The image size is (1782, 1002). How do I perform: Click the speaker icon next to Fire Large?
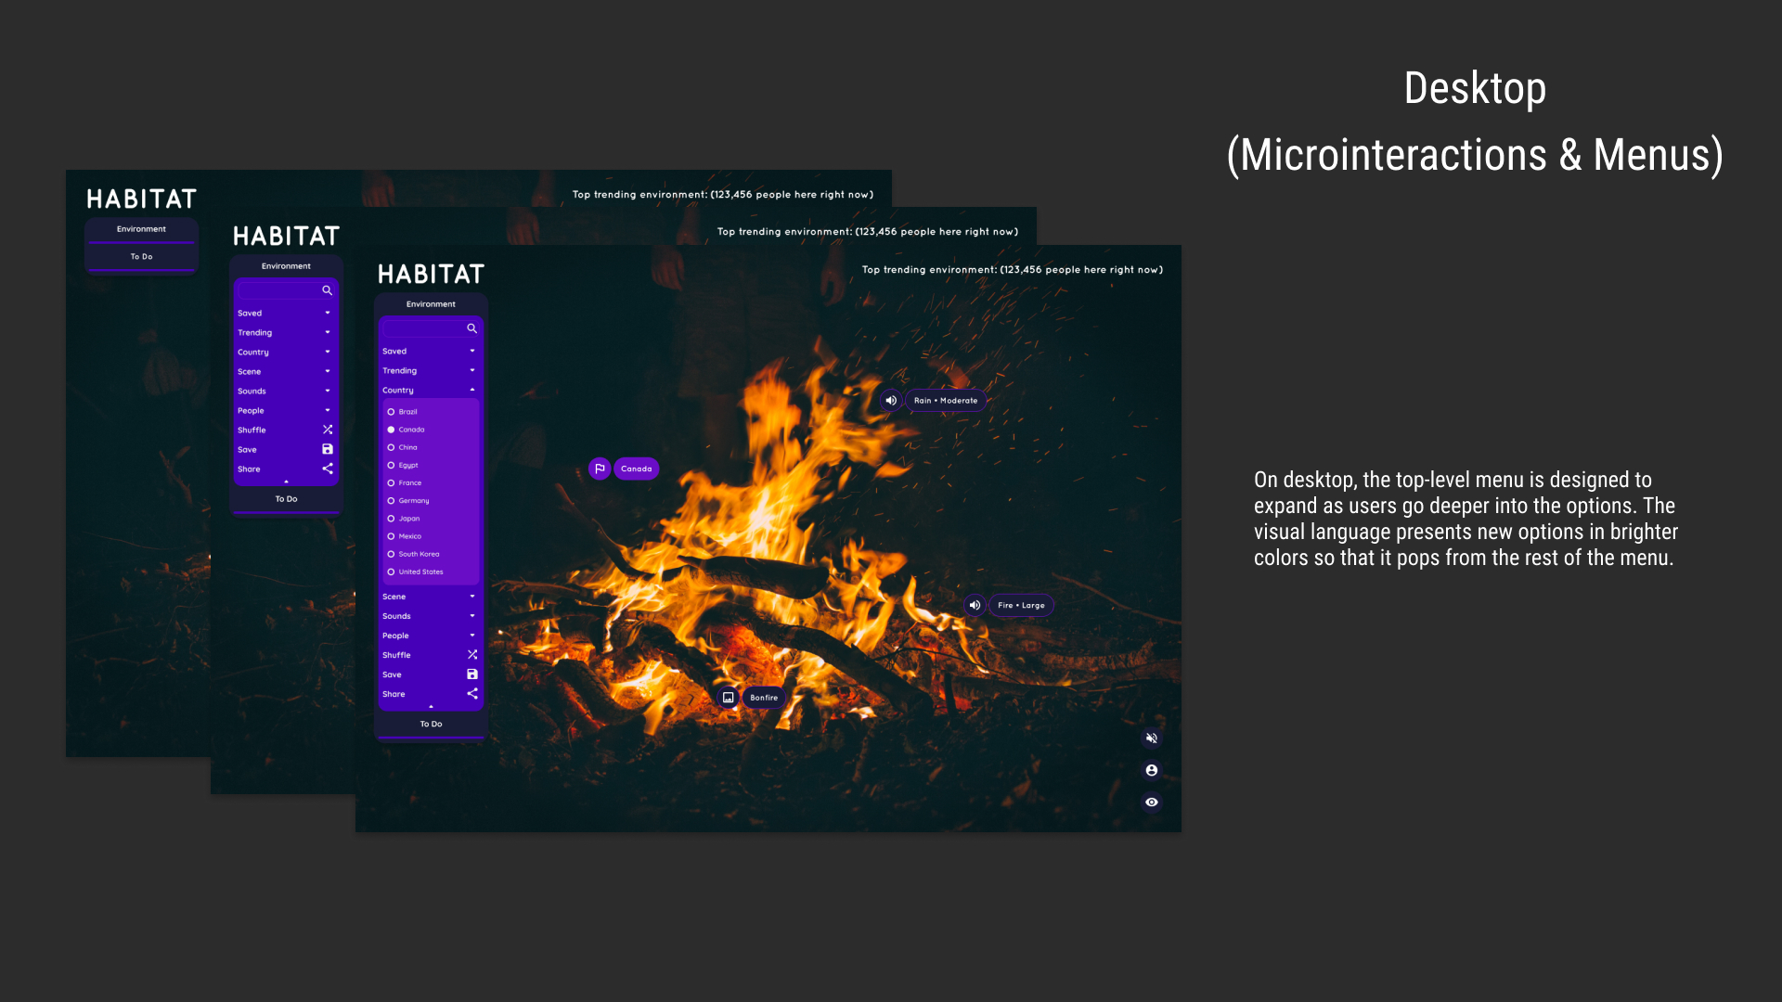click(975, 605)
